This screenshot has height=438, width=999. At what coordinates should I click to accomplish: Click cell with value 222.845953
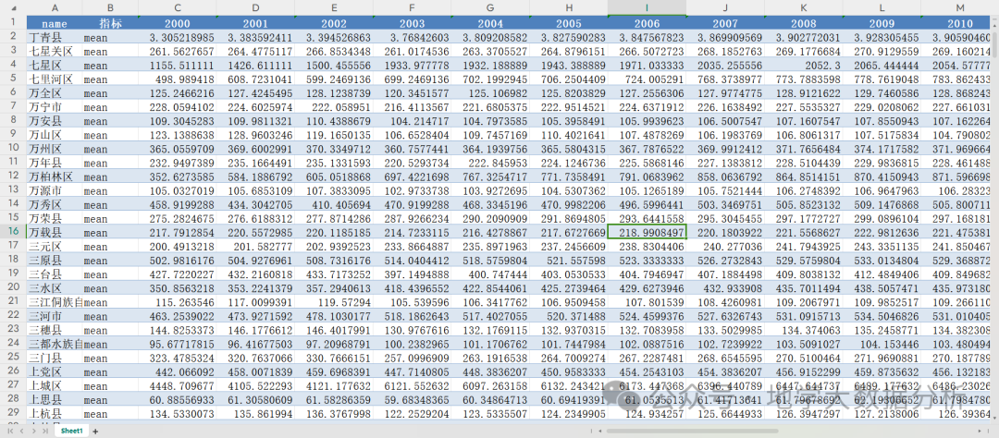click(490, 163)
